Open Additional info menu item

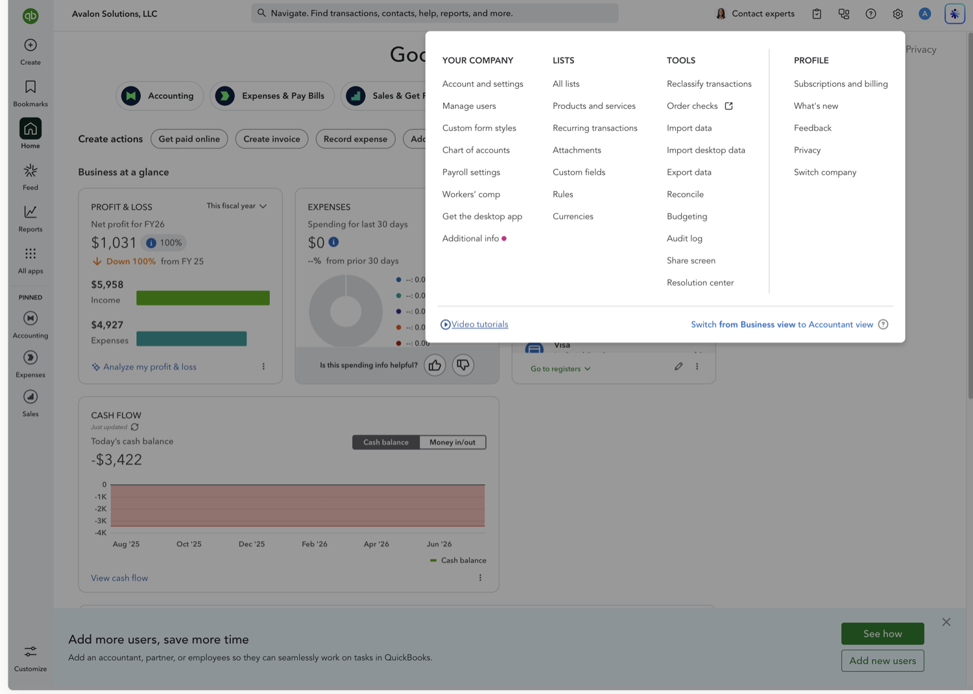(474, 238)
